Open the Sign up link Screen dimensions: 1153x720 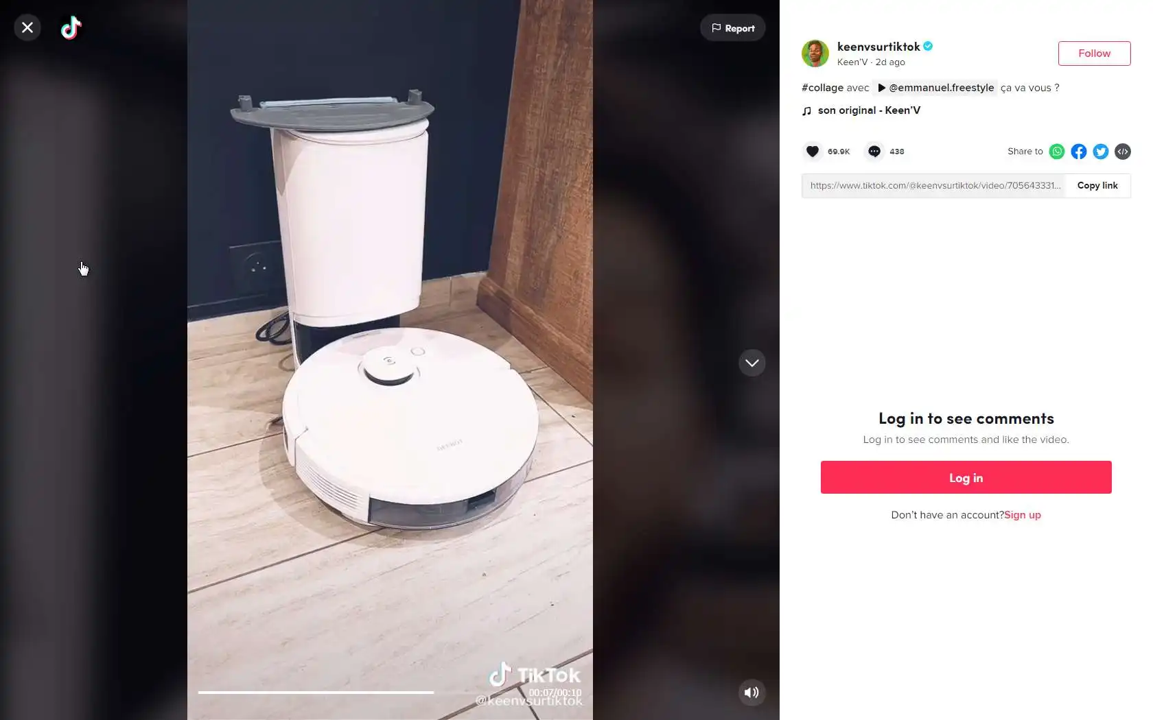coord(1023,515)
